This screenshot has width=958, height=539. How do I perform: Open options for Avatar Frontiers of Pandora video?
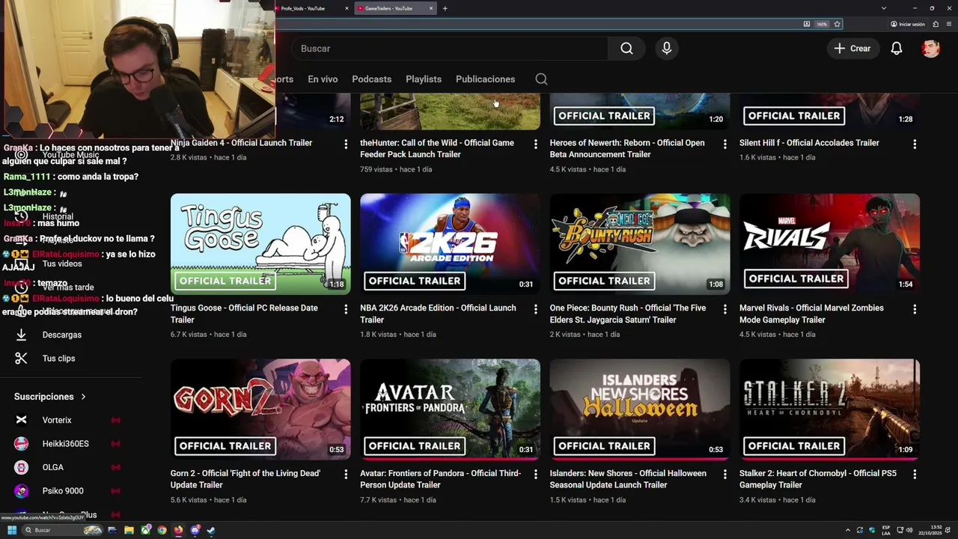[x=535, y=475]
